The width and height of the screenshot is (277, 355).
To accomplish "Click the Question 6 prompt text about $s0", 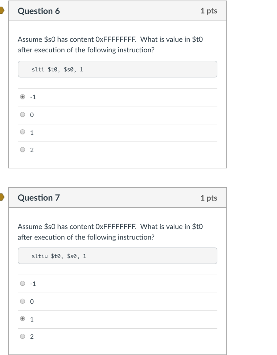I will (110, 44).
